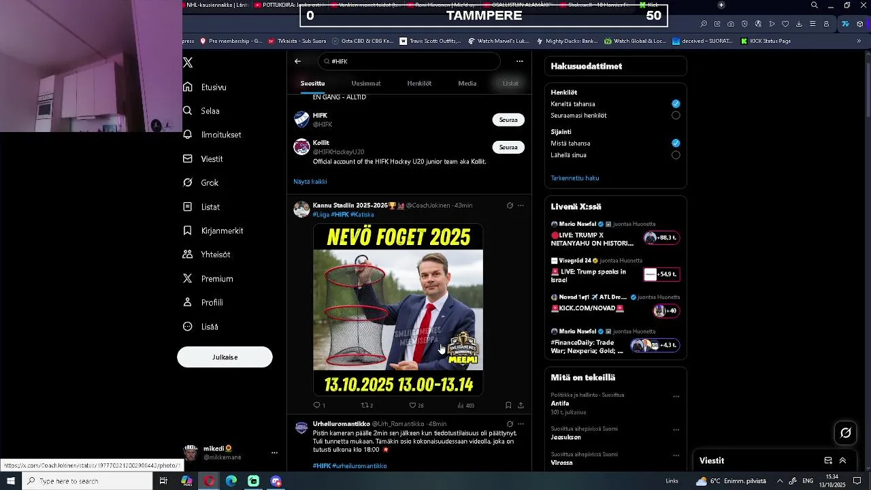The width and height of the screenshot is (871, 490).
Task: Click the Windows taskbar search box
Action: (88, 481)
